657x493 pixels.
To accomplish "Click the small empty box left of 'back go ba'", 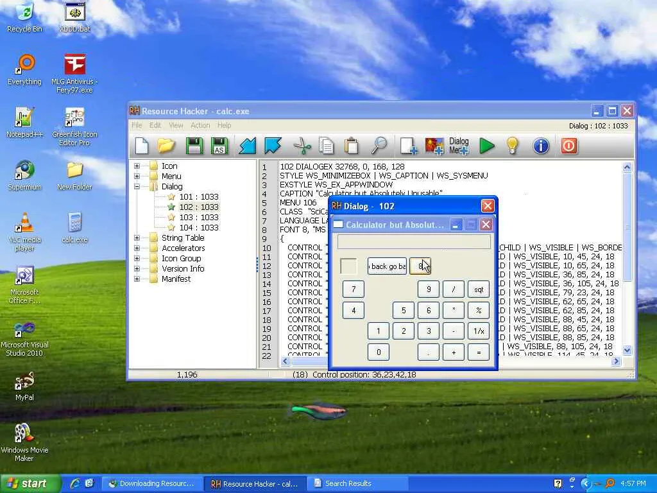I will tap(348, 266).
